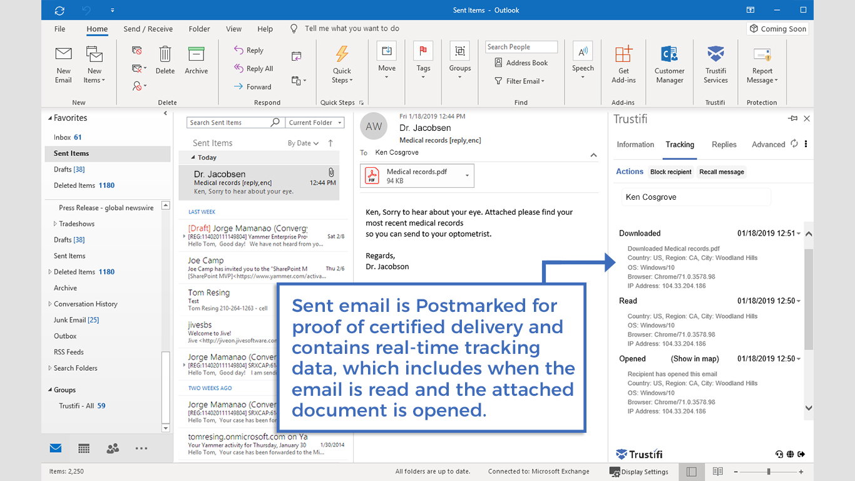Viewport: 855px width, 481px height.
Task: Switch to Reading view in status bar
Action: (x=718, y=471)
